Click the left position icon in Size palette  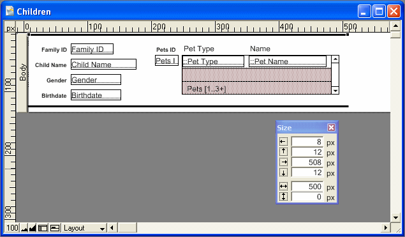pos(283,142)
